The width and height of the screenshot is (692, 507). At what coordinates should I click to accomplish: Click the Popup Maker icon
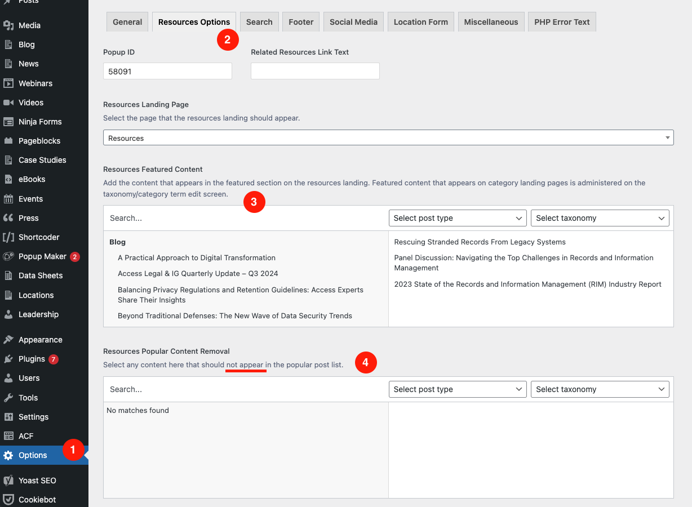(x=8, y=256)
